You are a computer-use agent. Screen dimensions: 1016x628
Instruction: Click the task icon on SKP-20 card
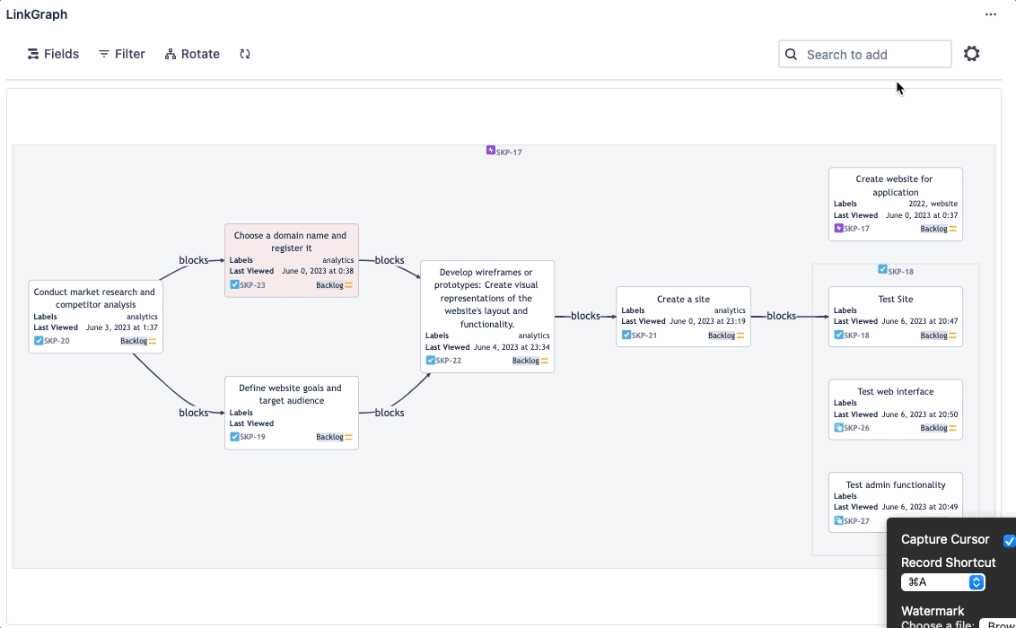pos(39,341)
